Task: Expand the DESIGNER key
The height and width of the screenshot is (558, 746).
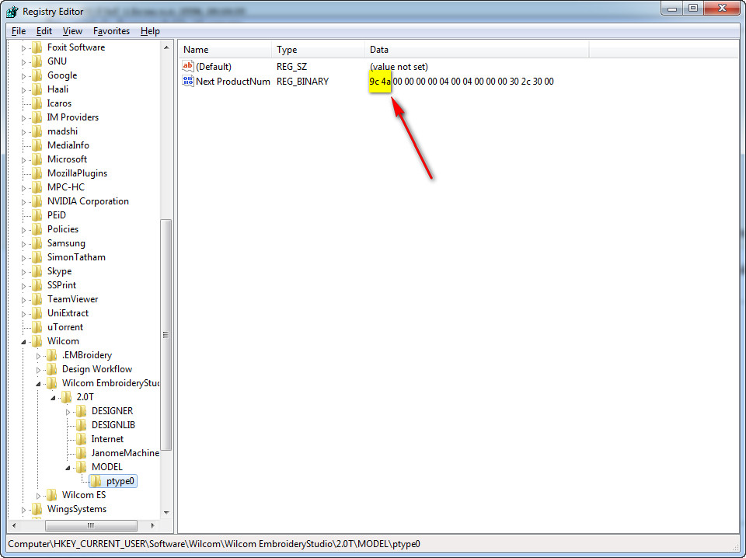Action: [x=68, y=411]
